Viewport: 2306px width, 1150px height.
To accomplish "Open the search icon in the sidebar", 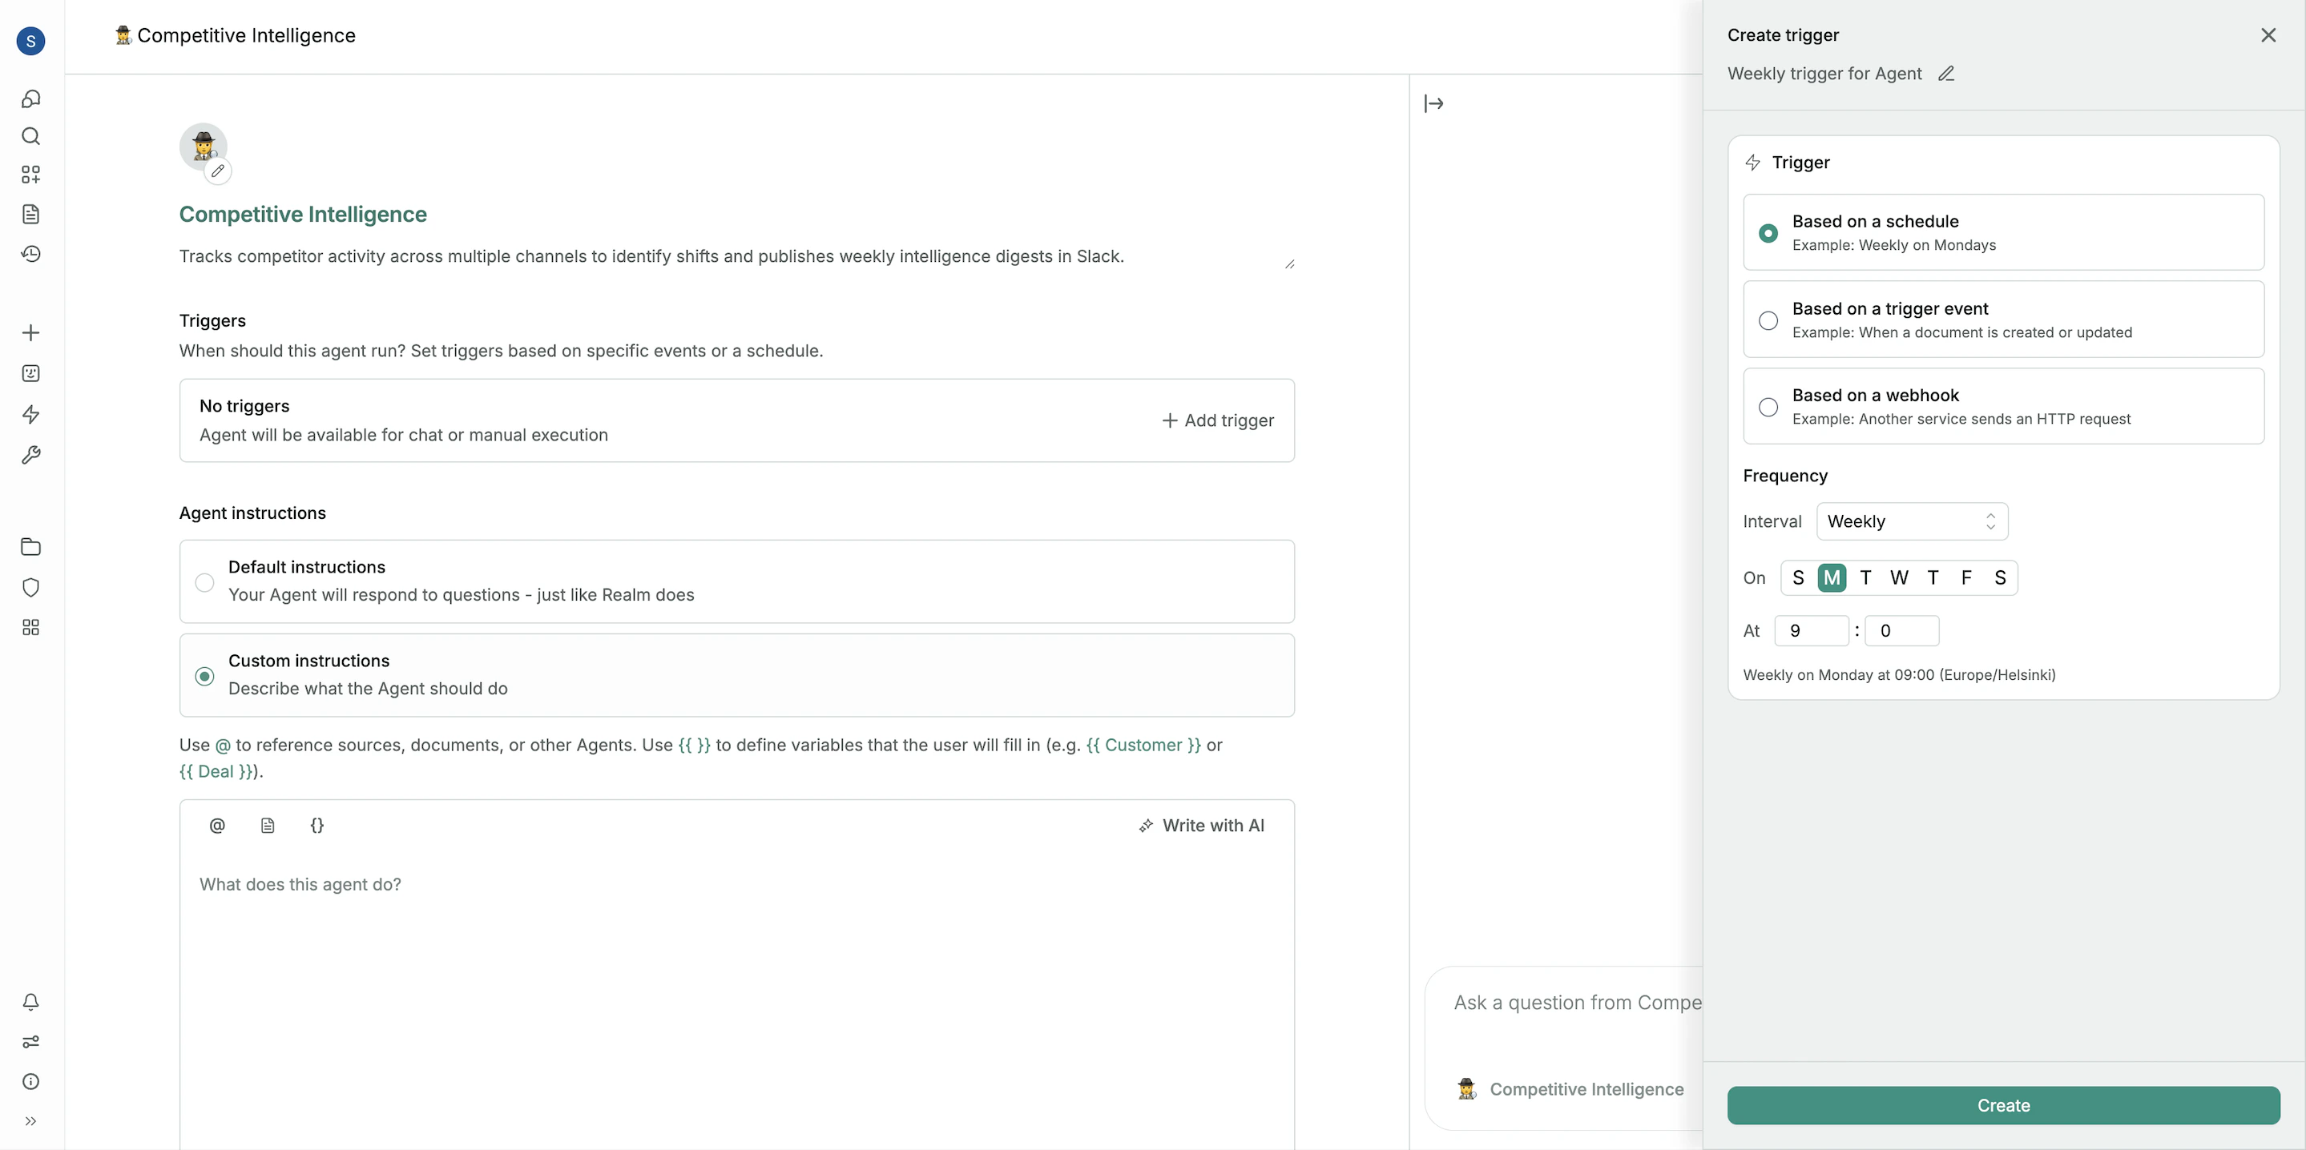I will coord(31,136).
